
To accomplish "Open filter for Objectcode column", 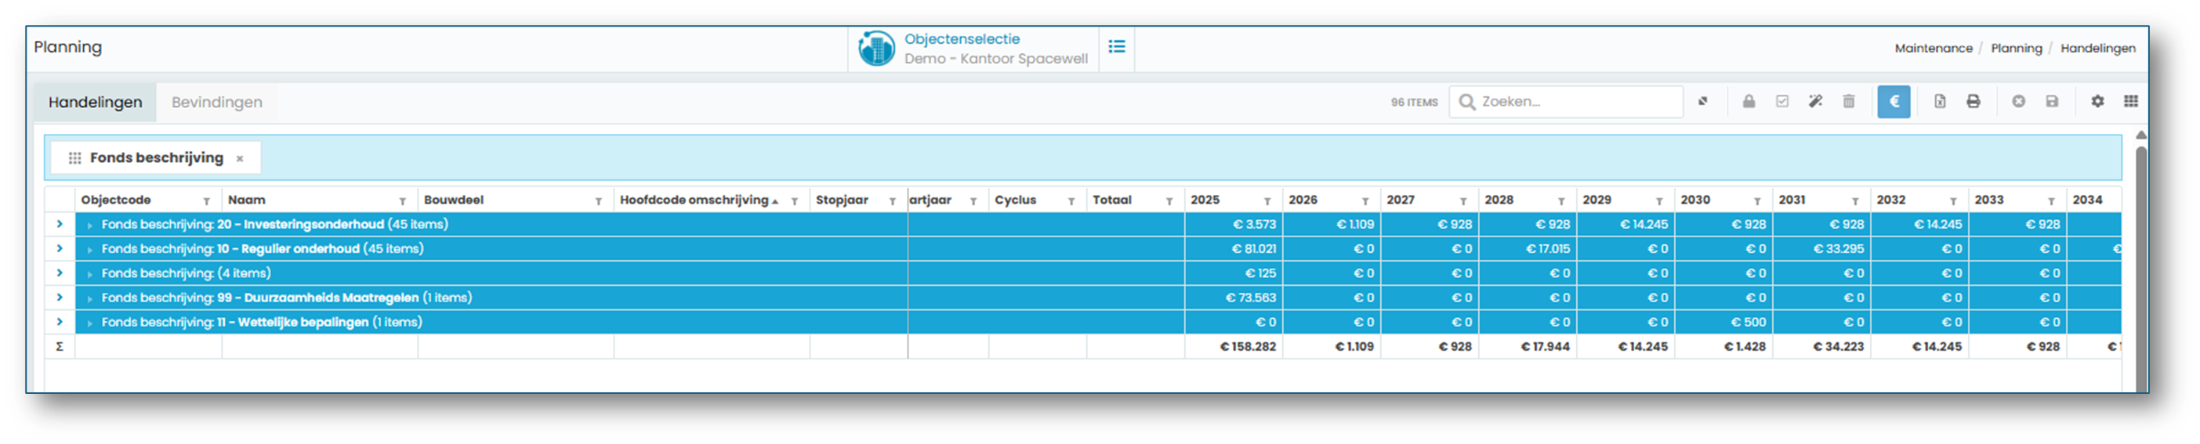I will 207,201.
